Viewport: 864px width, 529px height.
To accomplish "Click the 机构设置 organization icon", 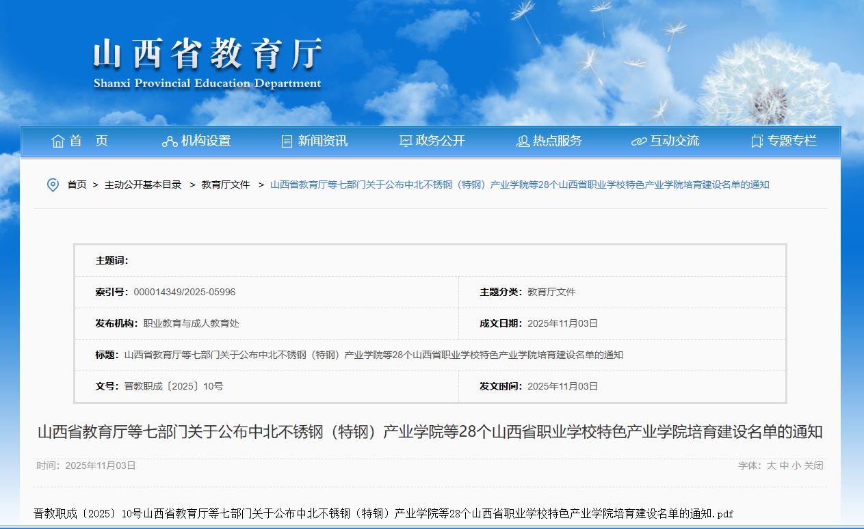I will [170, 141].
